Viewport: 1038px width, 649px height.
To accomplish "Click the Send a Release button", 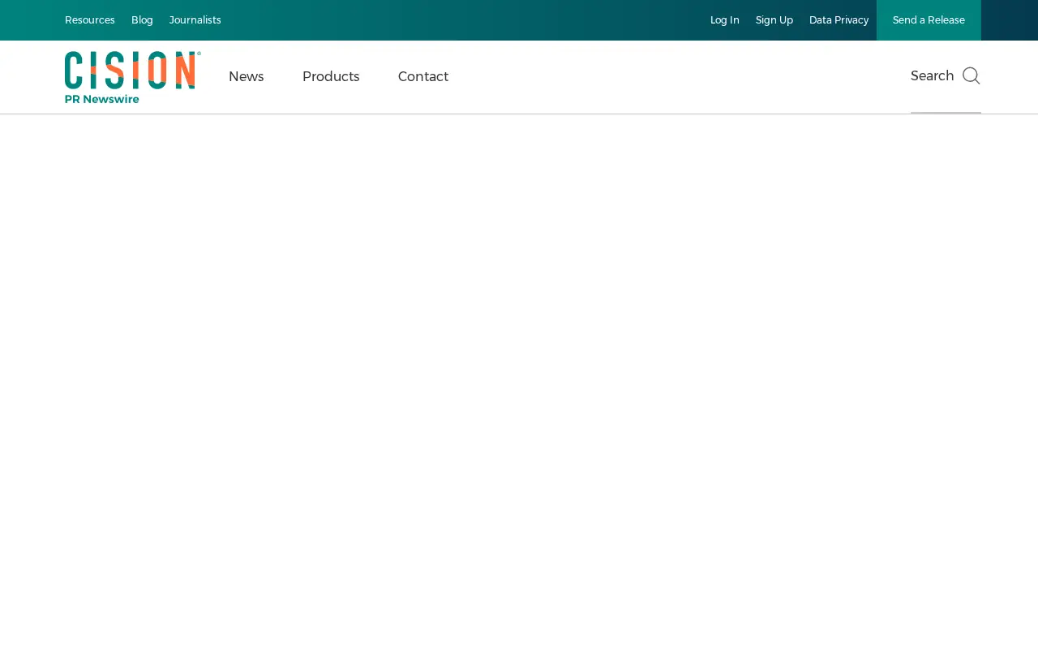I will (929, 20).
